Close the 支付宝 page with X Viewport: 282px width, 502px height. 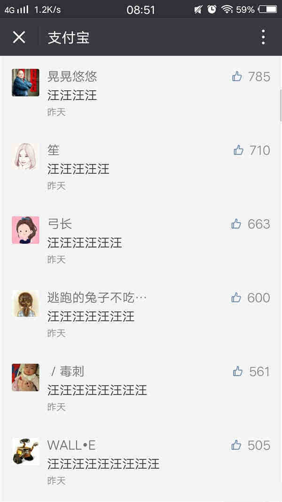tap(19, 38)
